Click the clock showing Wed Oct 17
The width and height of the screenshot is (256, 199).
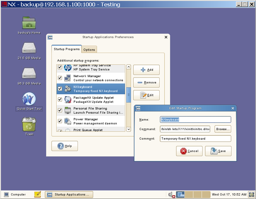pos(229,195)
